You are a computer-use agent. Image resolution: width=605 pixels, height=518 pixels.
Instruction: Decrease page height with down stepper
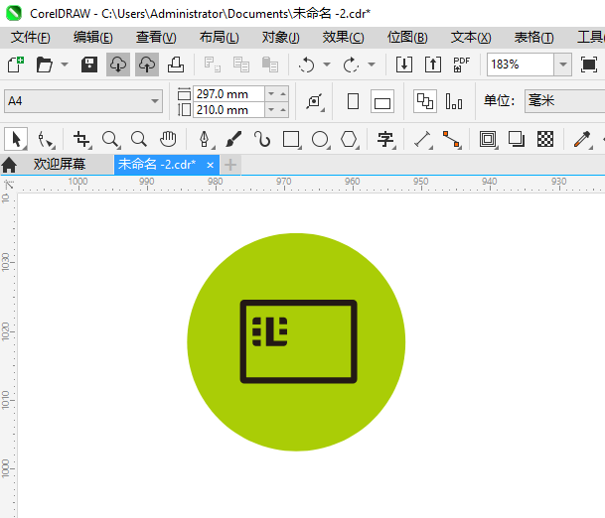(x=271, y=110)
